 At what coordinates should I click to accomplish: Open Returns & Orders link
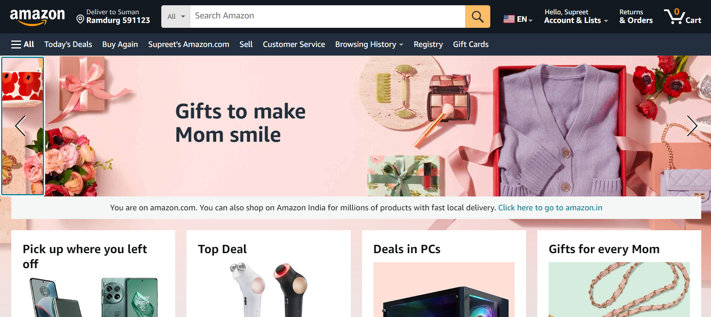[x=636, y=17]
